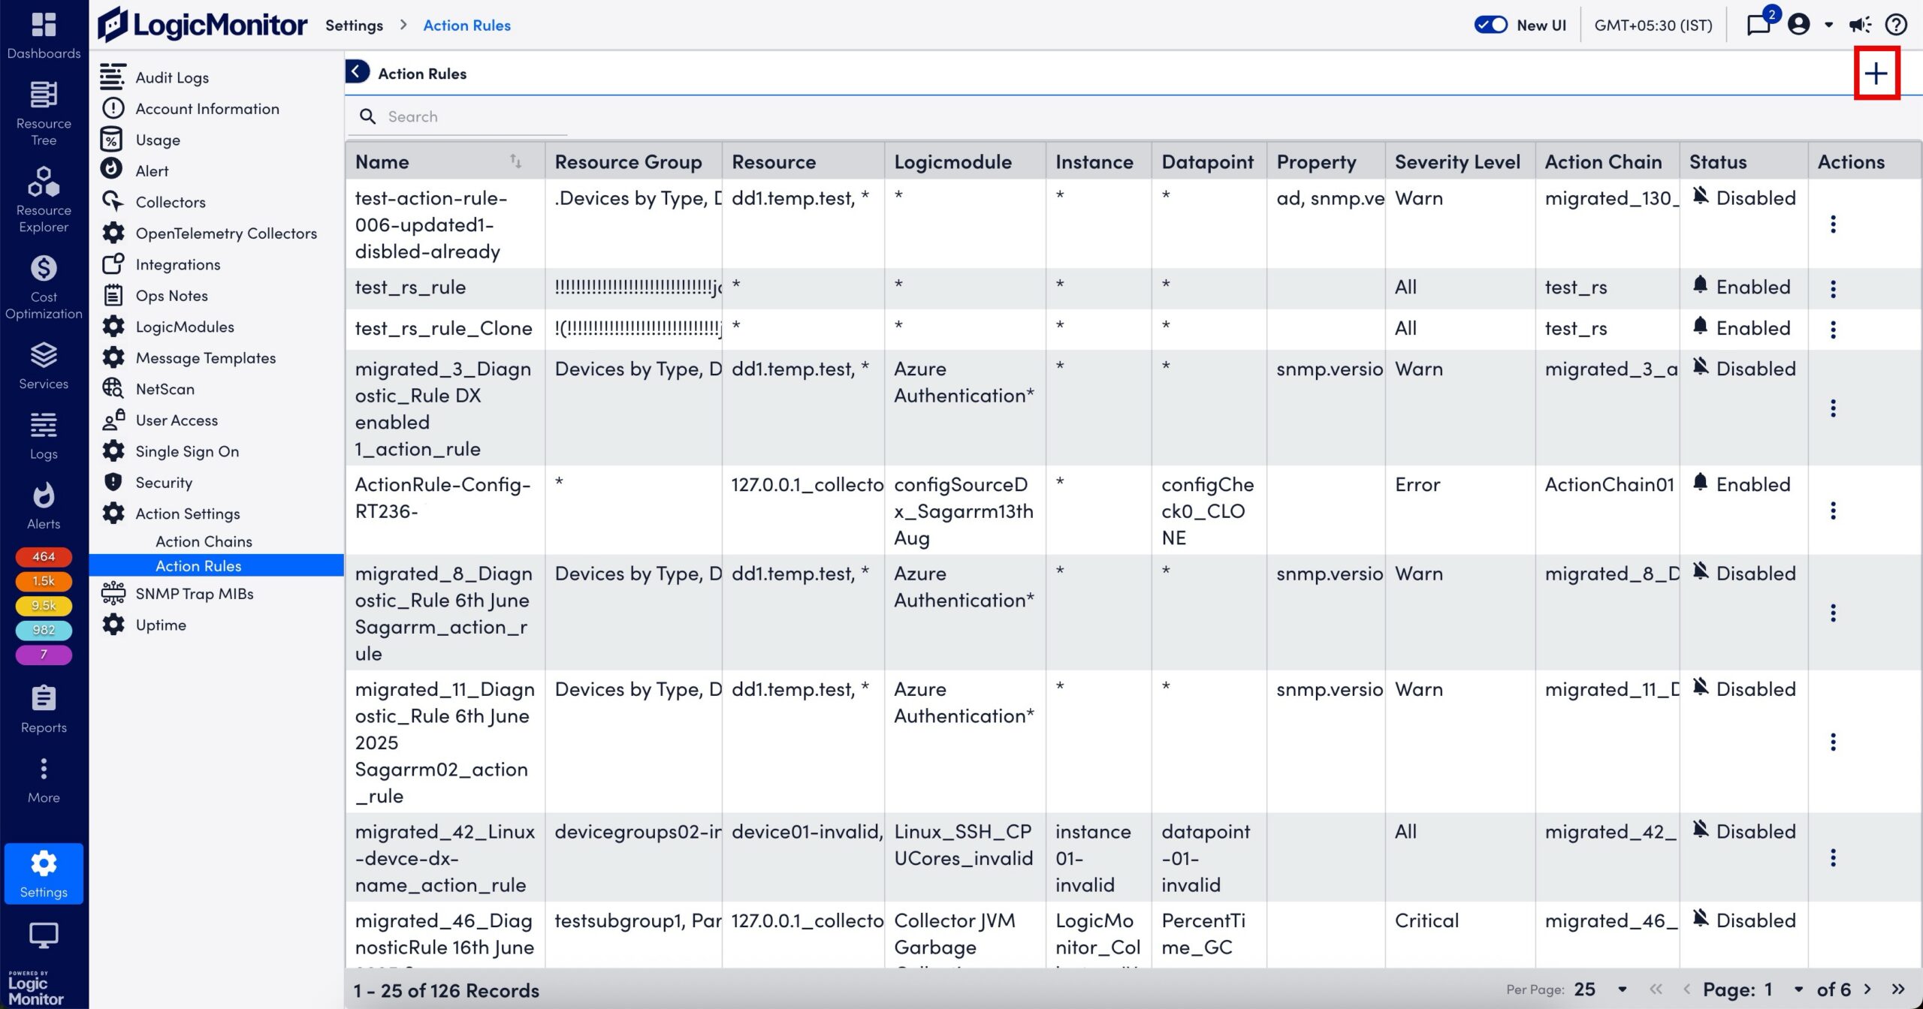
Task: Click the help question mark icon
Action: [1896, 26]
